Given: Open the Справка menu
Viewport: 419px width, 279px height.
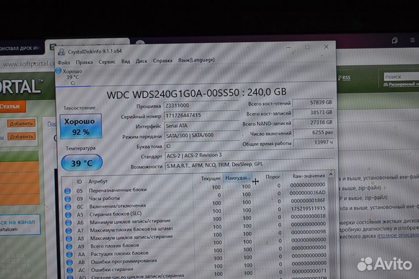Looking at the screenshot, I should point(162,61).
